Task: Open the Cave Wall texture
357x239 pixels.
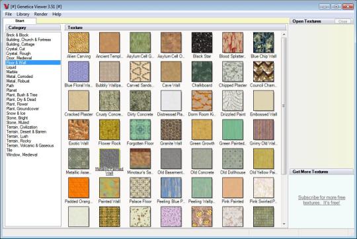Action: 171,71
